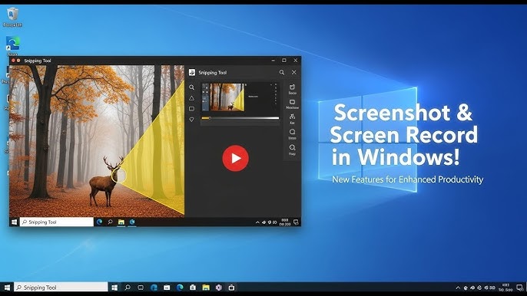Screen dimensions: 527x296
Task: Click the 'Snipping Tool' search box on main taskbar
Action: pos(61,288)
